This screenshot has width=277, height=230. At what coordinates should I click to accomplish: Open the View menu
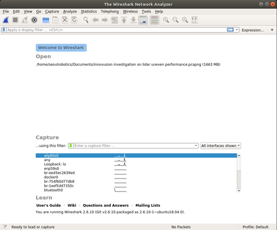pos(28,12)
